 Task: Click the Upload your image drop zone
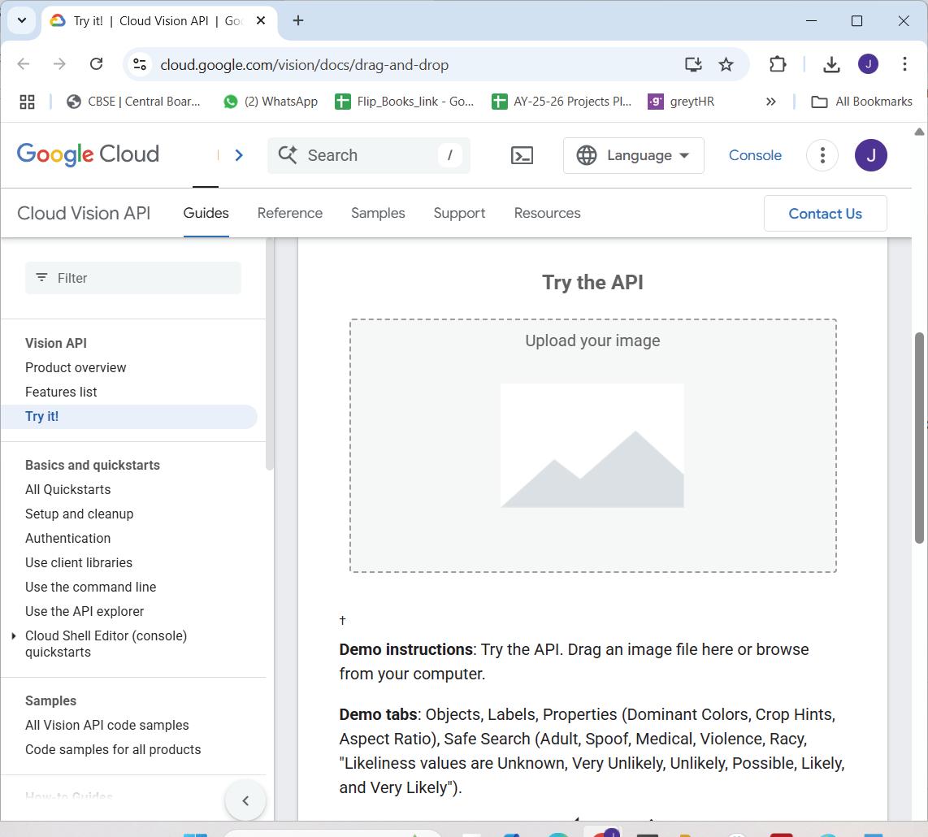click(x=593, y=446)
